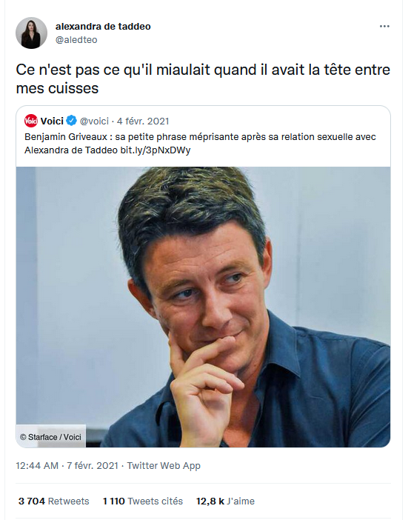Click the Voici logo icon
411x520 pixels.
pyautogui.click(x=31, y=121)
